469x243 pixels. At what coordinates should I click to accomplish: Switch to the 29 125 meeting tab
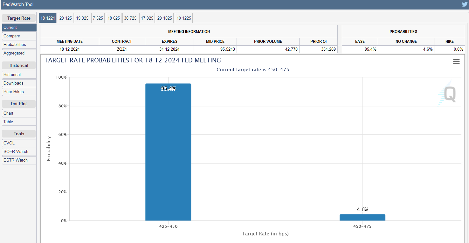point(66,18)
